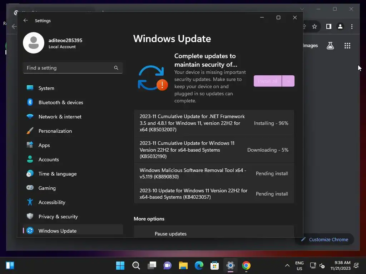Show hidden icons in the system tray
The width and height of the screenshot is (366, 274).
point(287,265)
